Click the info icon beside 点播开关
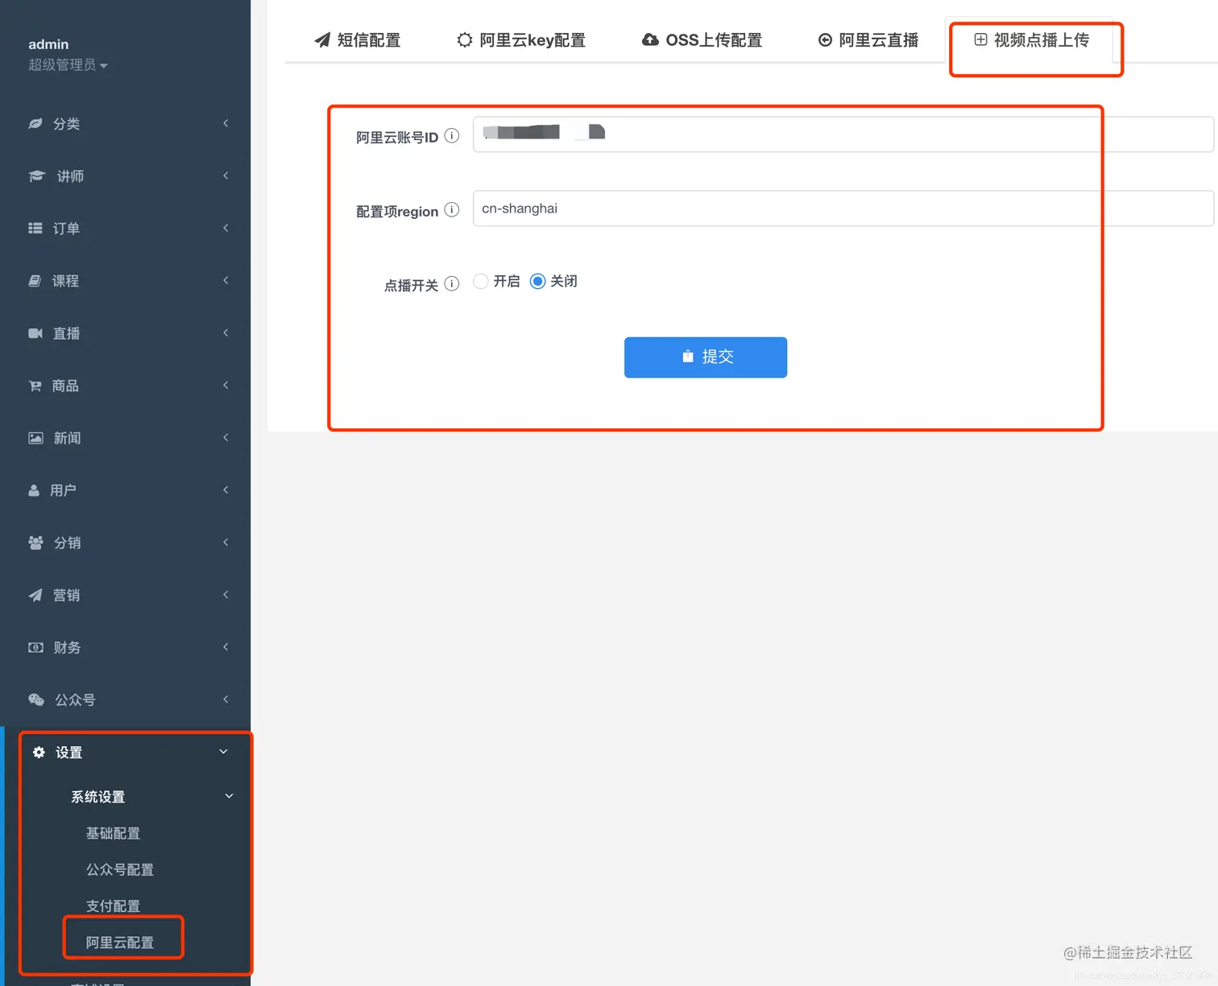This screenshot has height=986, width=1218. point(452,283)
